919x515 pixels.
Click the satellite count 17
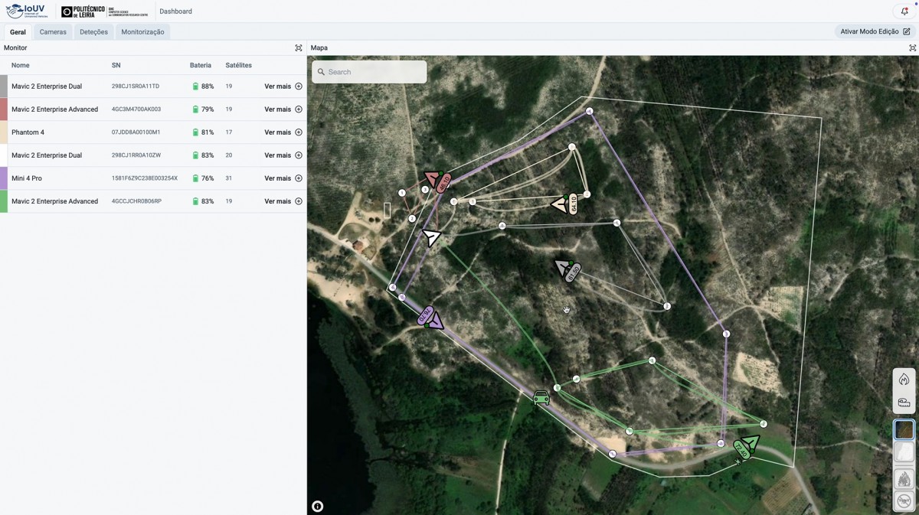(229, 132)
